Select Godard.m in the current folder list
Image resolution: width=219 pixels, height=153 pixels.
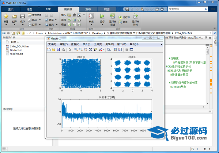click(x=16, y=50)
